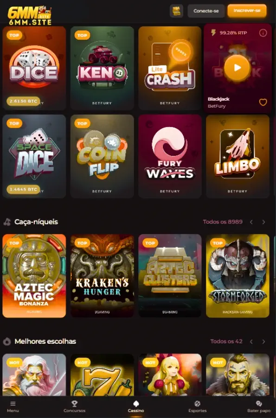Play the Blackjack game with the orange button
276x418 pixels.
(237, 68)
